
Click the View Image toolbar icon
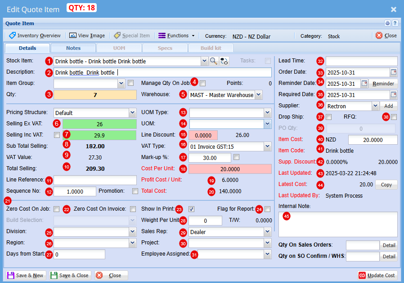coord(73,35)
